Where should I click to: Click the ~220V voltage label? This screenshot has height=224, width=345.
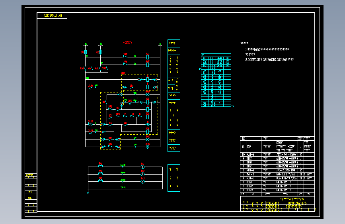tap(128, 43)
